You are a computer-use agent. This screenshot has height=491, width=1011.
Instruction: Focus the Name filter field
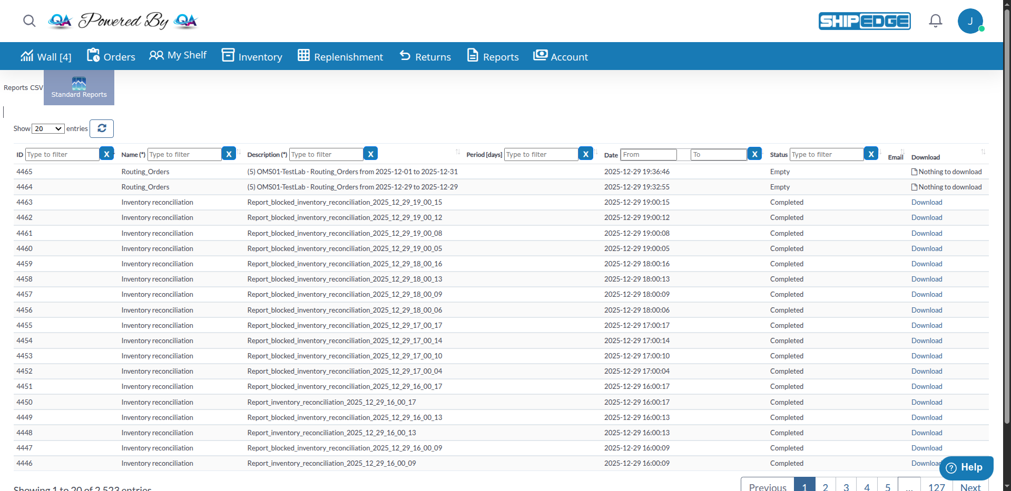click(x=184, y=155)
